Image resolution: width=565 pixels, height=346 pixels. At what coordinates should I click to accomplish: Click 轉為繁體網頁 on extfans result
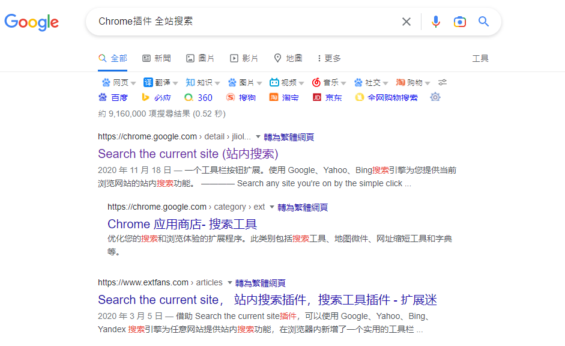point(260,283)
